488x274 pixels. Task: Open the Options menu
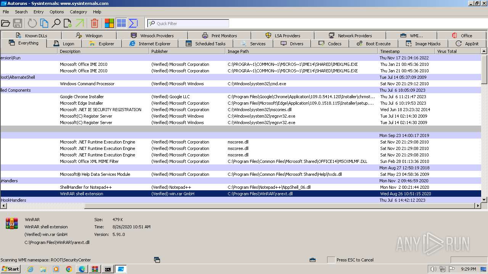(x=57, y=12)
